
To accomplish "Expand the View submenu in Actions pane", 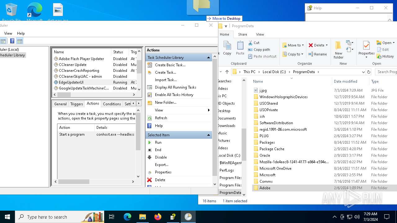I will tap(178, 110).
